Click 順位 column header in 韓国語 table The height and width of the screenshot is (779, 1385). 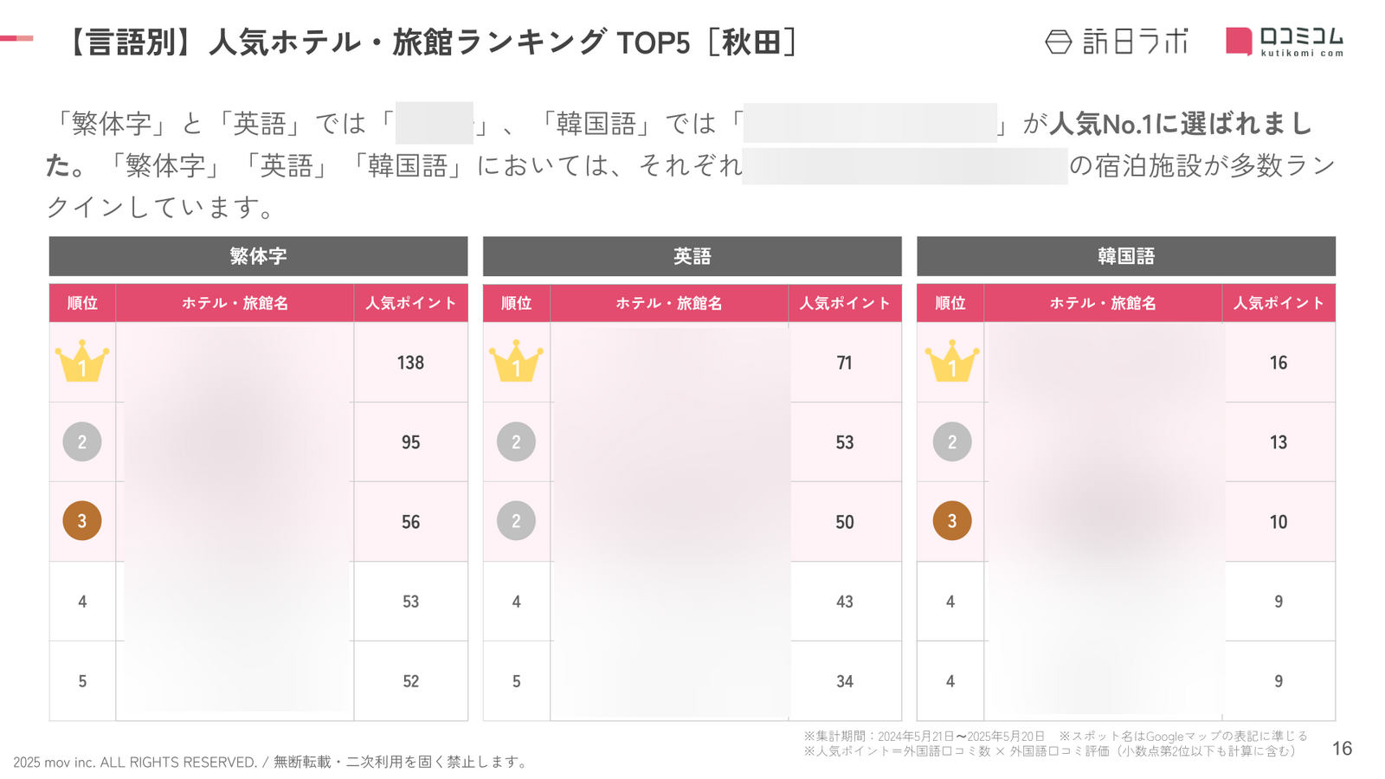tap(950, 303)
